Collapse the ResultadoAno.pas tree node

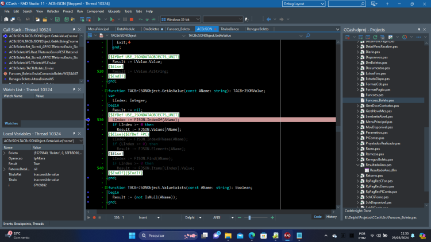(x=358, y=165)
